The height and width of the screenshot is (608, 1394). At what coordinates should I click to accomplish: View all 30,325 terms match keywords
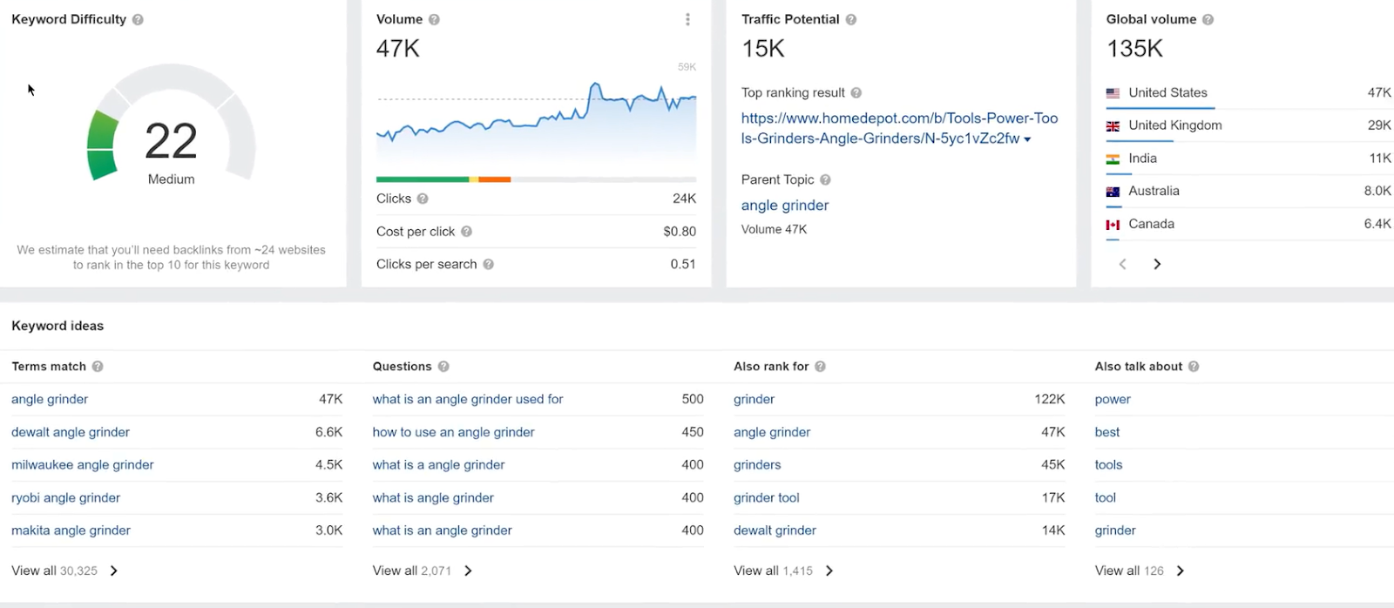[x=64, y=571]
